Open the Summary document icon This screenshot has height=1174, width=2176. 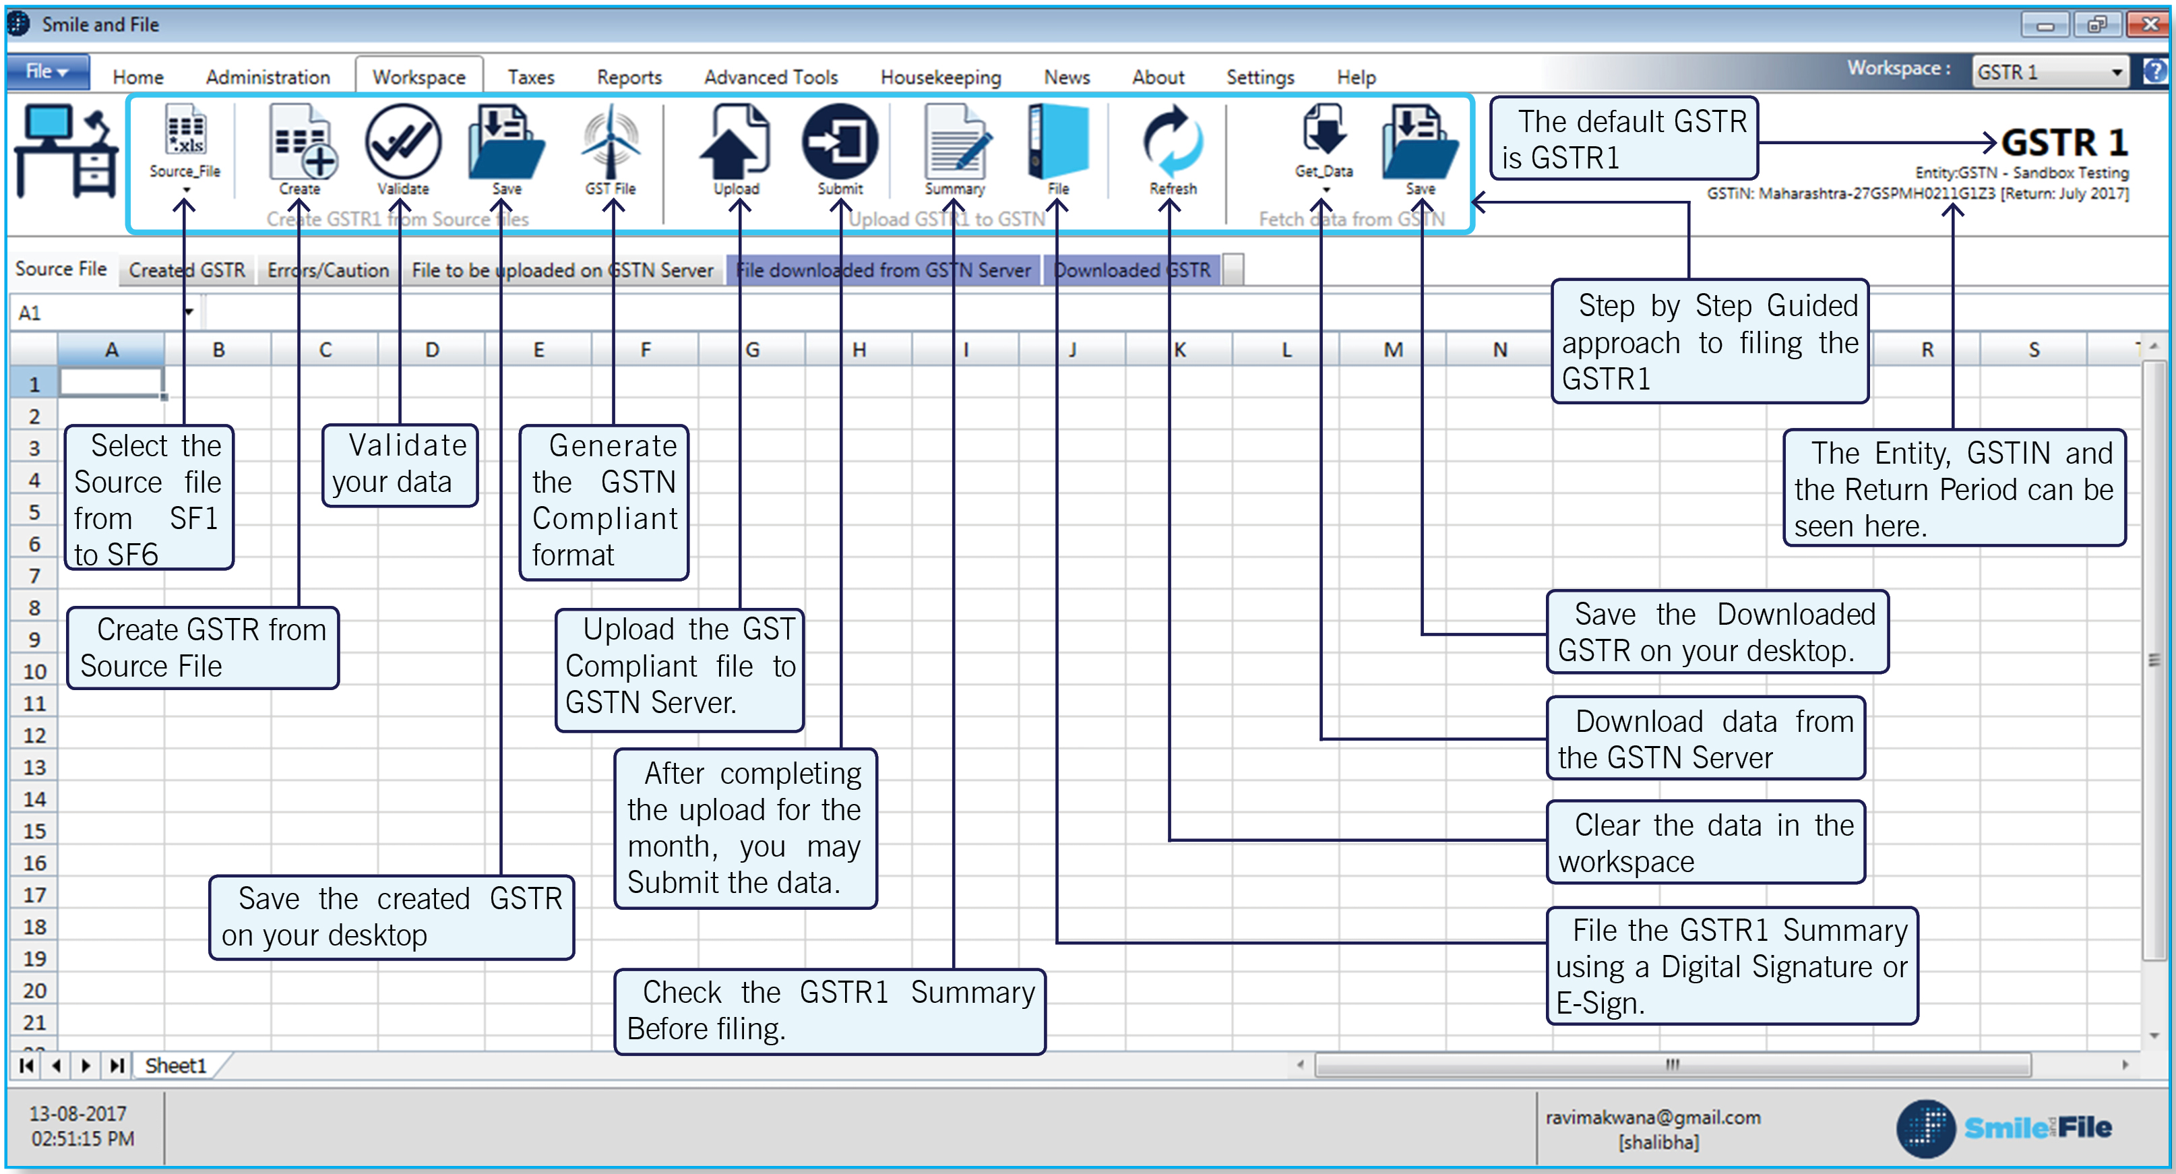pyautogui.click(x=956, y=141)
